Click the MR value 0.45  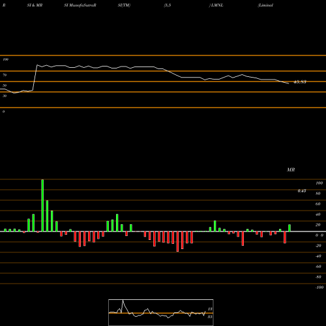(302, 191)
